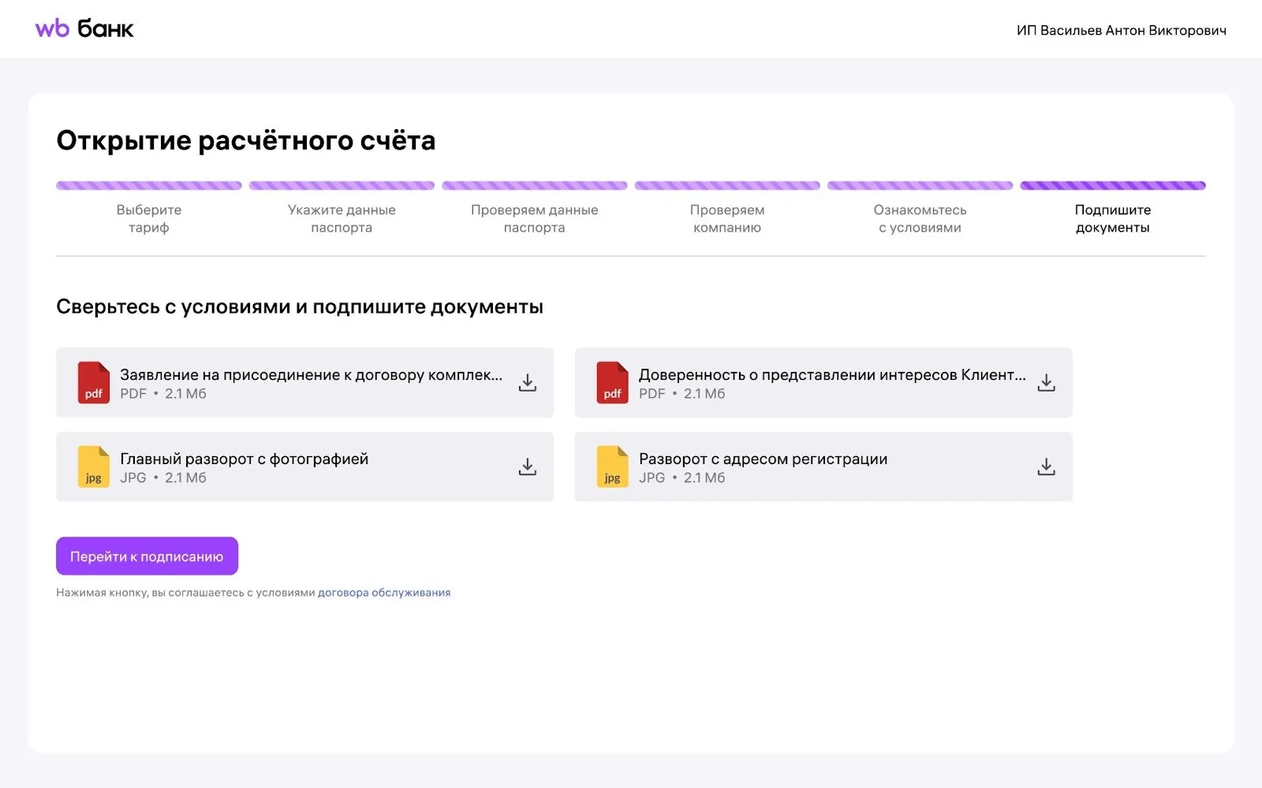Viewport: 1262px width, 788px height.
Task: Go to the Укажите данные паспорта step
Action: (x=342, y=218)
